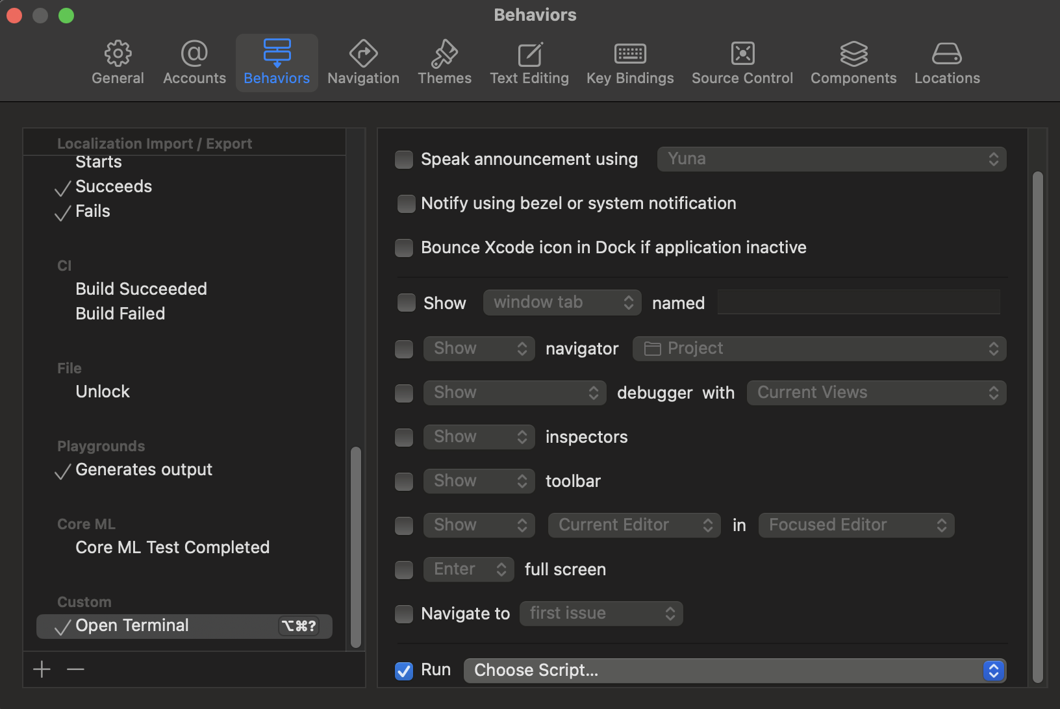This screenshot has height=709, width=1060.
Task: Click the named window tab text field
Action: tap(859, 303)
